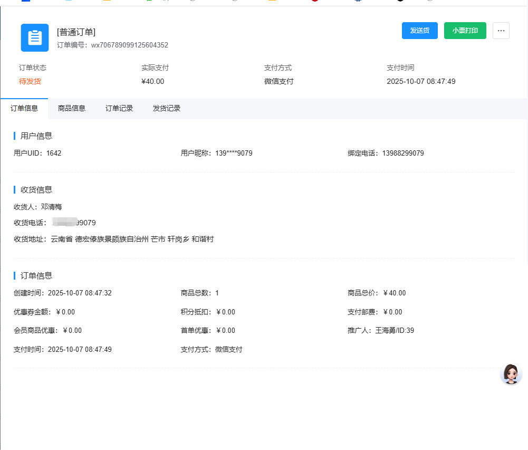Click the recipient name 邓清梅
This screenshot has height=450, width=528.
click(x=51, y=207)
